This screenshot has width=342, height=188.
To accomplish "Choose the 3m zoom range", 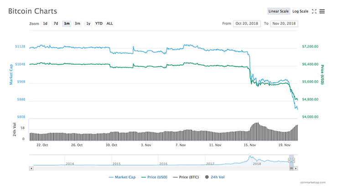I will point(78,24).
